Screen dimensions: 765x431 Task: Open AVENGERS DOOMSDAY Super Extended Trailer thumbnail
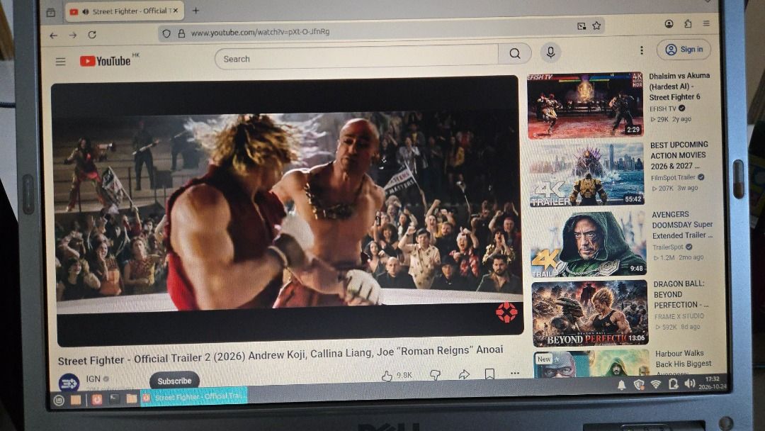pyautogui.click(x=589, y=244)
